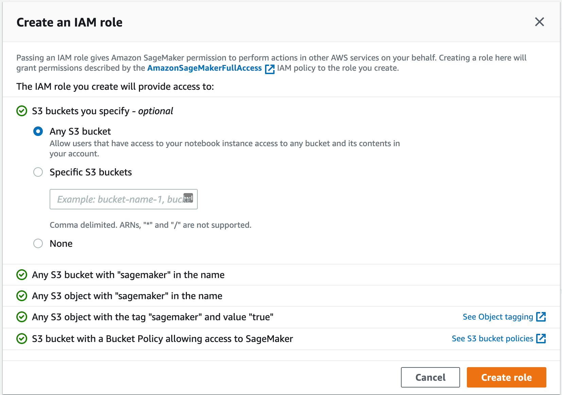The height and width of the screenshot is (395, 562).
Task: Close the Create an IAM role dialog
Action: 540,22
